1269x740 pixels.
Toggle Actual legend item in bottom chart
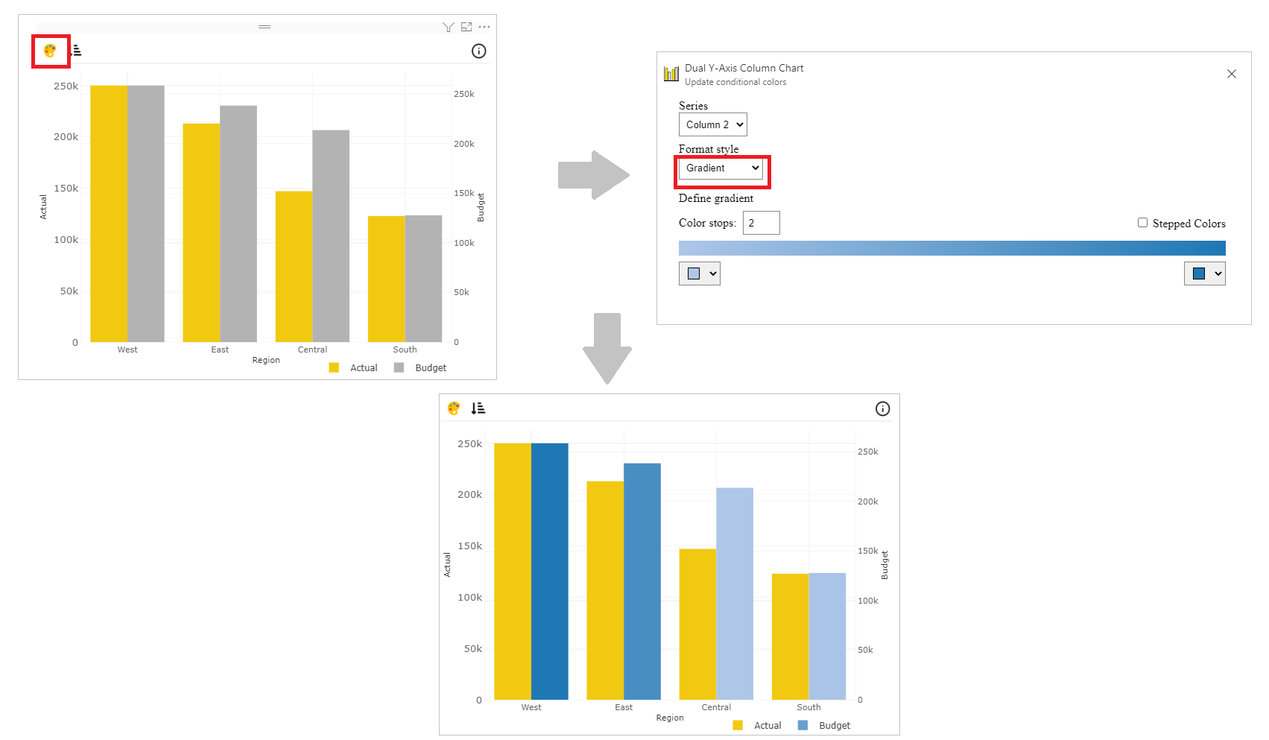click(757, 725)
